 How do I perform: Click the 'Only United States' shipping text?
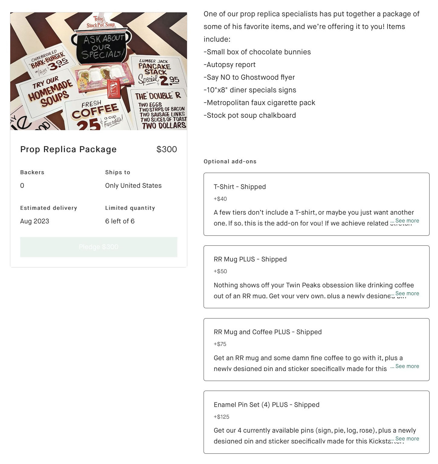[x=133, y=186]
